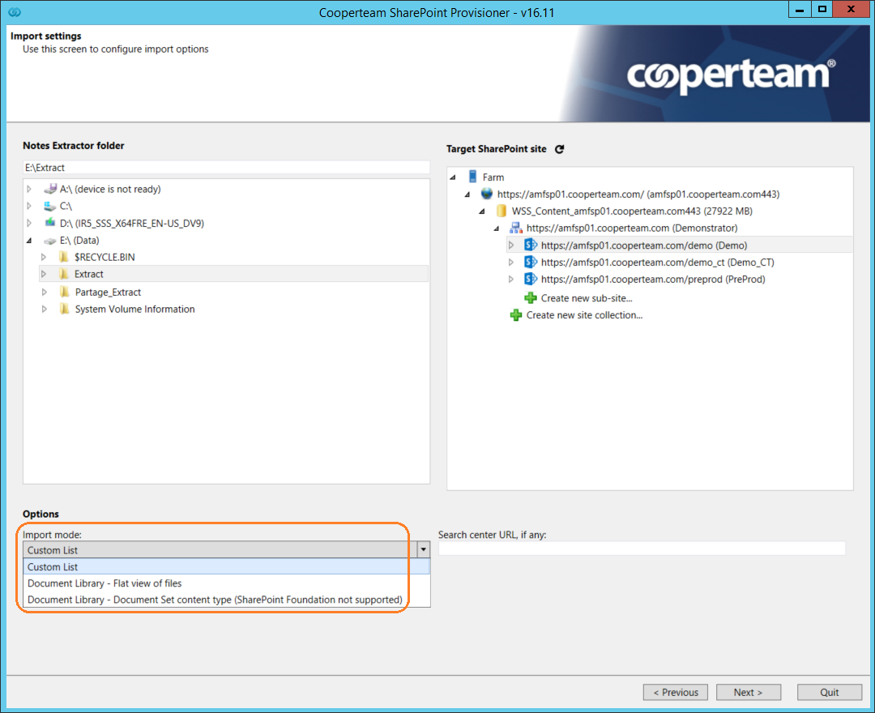This screenshot has width=875, height=713.
Task: Click the refresh icon beside Target SharePoint site
Action: point(559,148)
